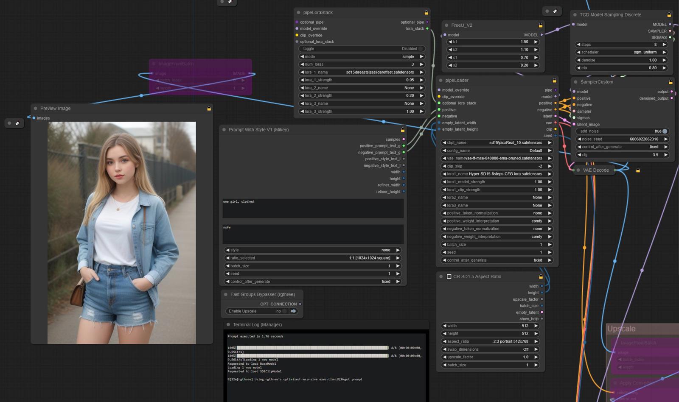679x402 pixels.
Task: Click upscale_factor 1.0 field in CR SD1.5
Action: coord(490,357)
